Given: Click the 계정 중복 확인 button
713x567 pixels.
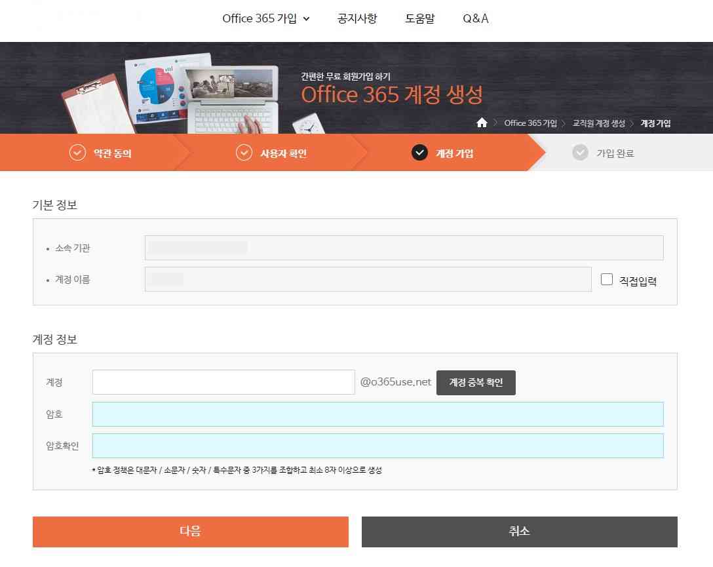Looking at the screenshot, I should tap(476, 382).
